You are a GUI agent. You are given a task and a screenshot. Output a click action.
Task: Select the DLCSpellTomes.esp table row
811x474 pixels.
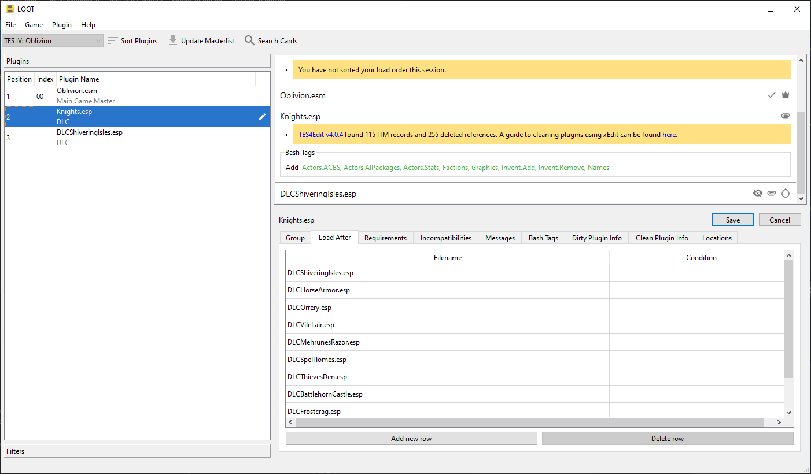point(535,360)
